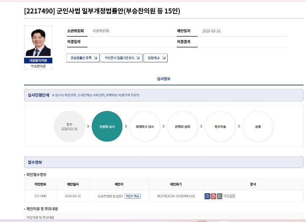Click the 의안번호 column header

pos(41,184)
